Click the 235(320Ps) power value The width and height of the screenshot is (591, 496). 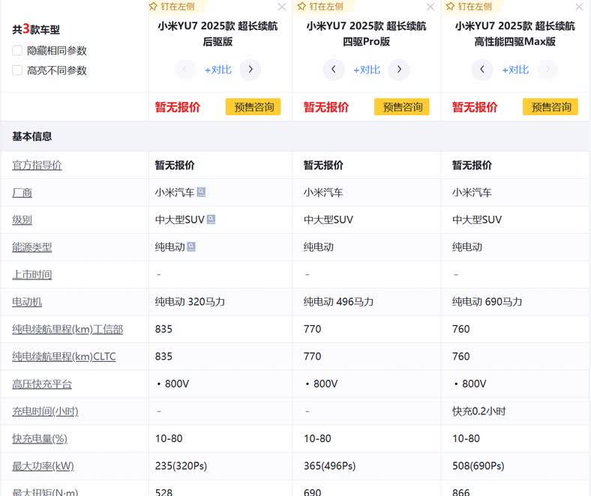181,466
